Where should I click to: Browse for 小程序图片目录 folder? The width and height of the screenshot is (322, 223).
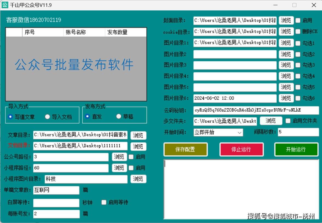point(138,179)
